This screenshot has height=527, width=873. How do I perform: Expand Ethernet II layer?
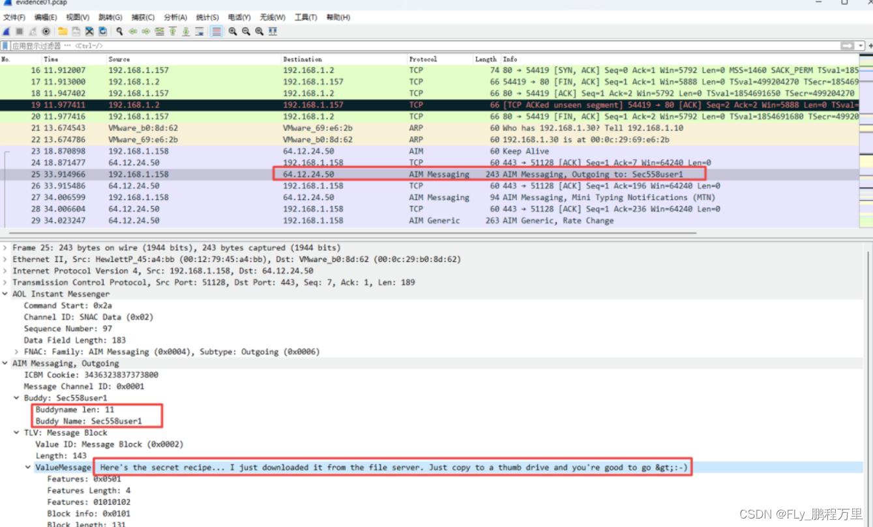coord(6,259)
